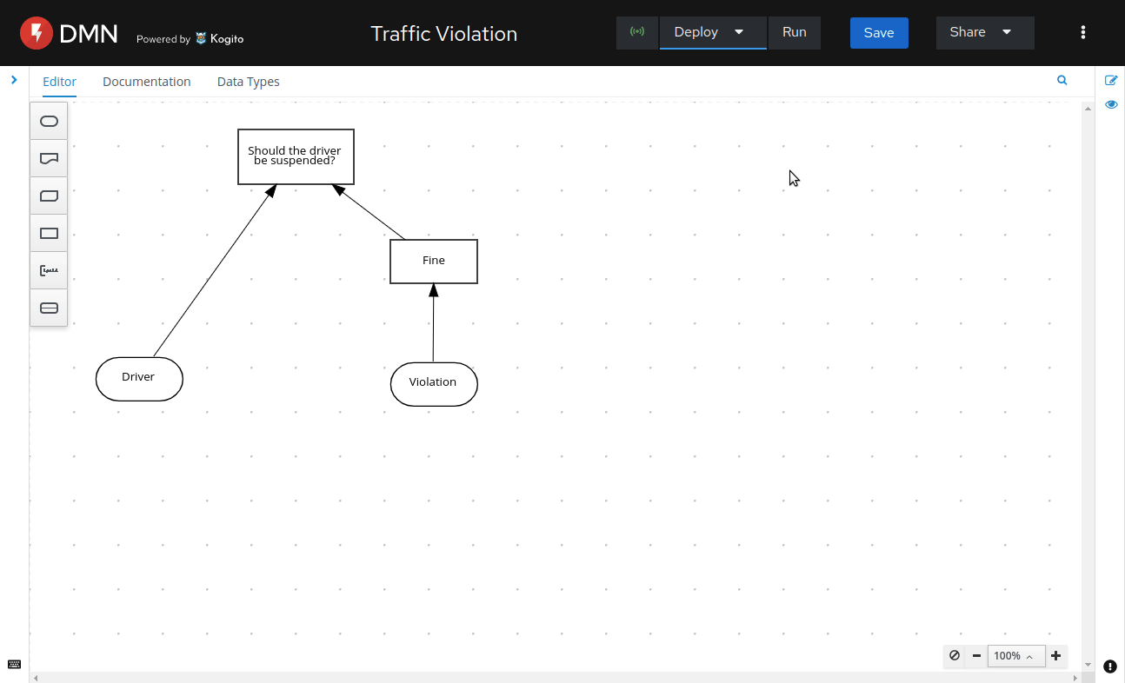Pick the Business Knowledge Model shape
This screenshot has width=1125, height=683.
(49, 196)
